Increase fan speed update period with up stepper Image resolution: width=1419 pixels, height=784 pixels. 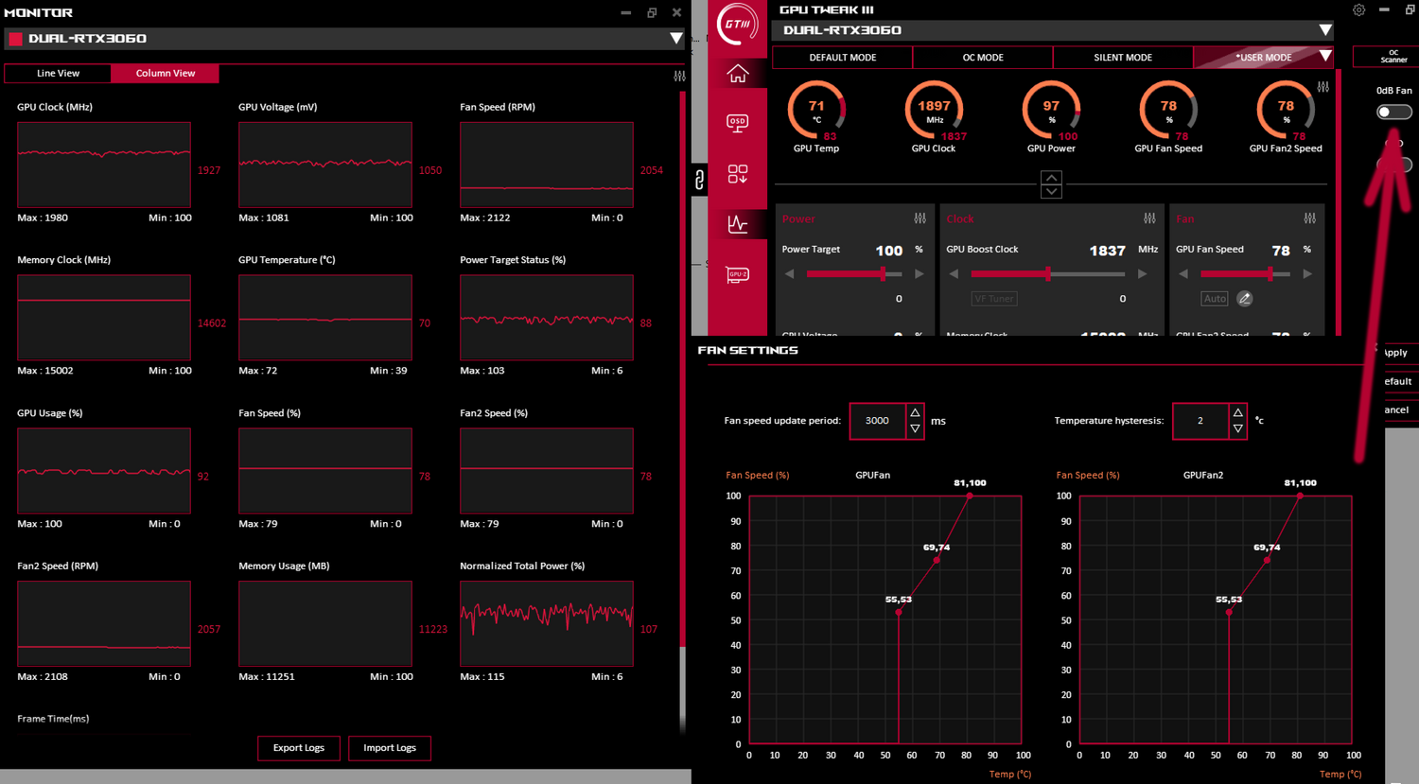915,413
